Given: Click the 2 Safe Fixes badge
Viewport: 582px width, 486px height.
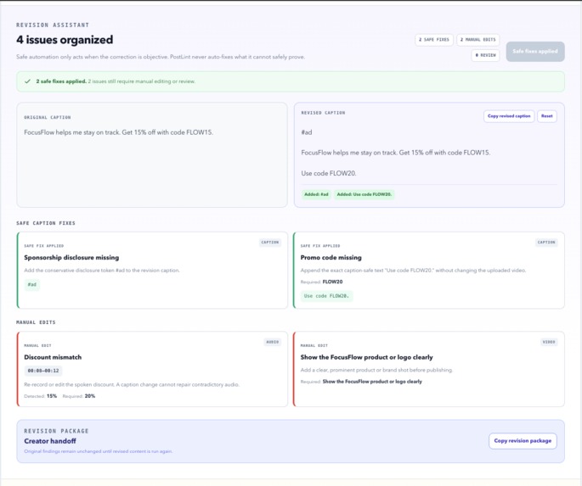Looking at the screenshot, I should 434,40.
